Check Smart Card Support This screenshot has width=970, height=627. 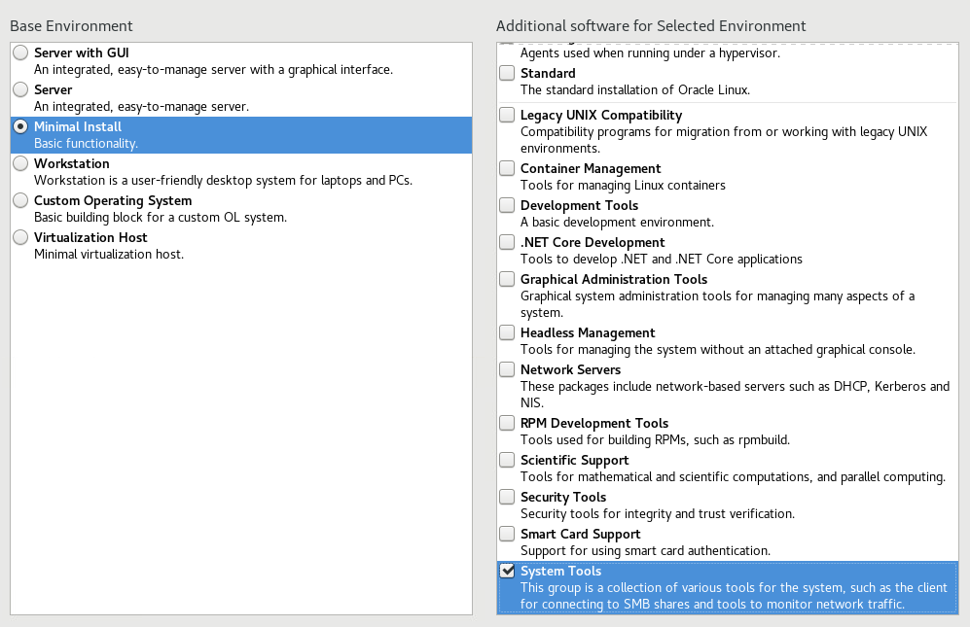point(507,533)
